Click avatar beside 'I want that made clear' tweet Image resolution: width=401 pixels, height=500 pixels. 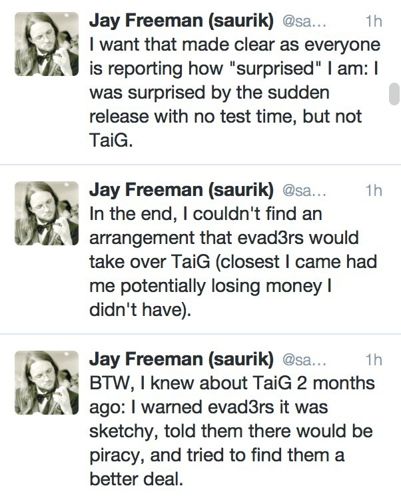pyautogui.click(x=47, y=44)
